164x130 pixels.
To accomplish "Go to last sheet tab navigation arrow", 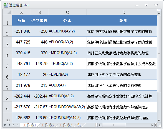I will (x=17, y=125).
